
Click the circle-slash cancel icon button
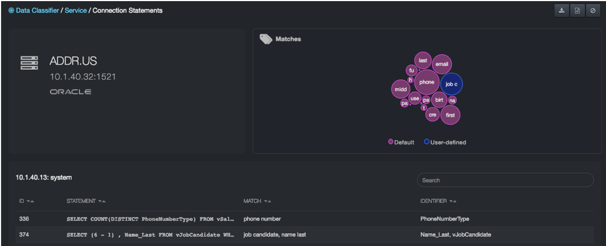coord(593,11)
